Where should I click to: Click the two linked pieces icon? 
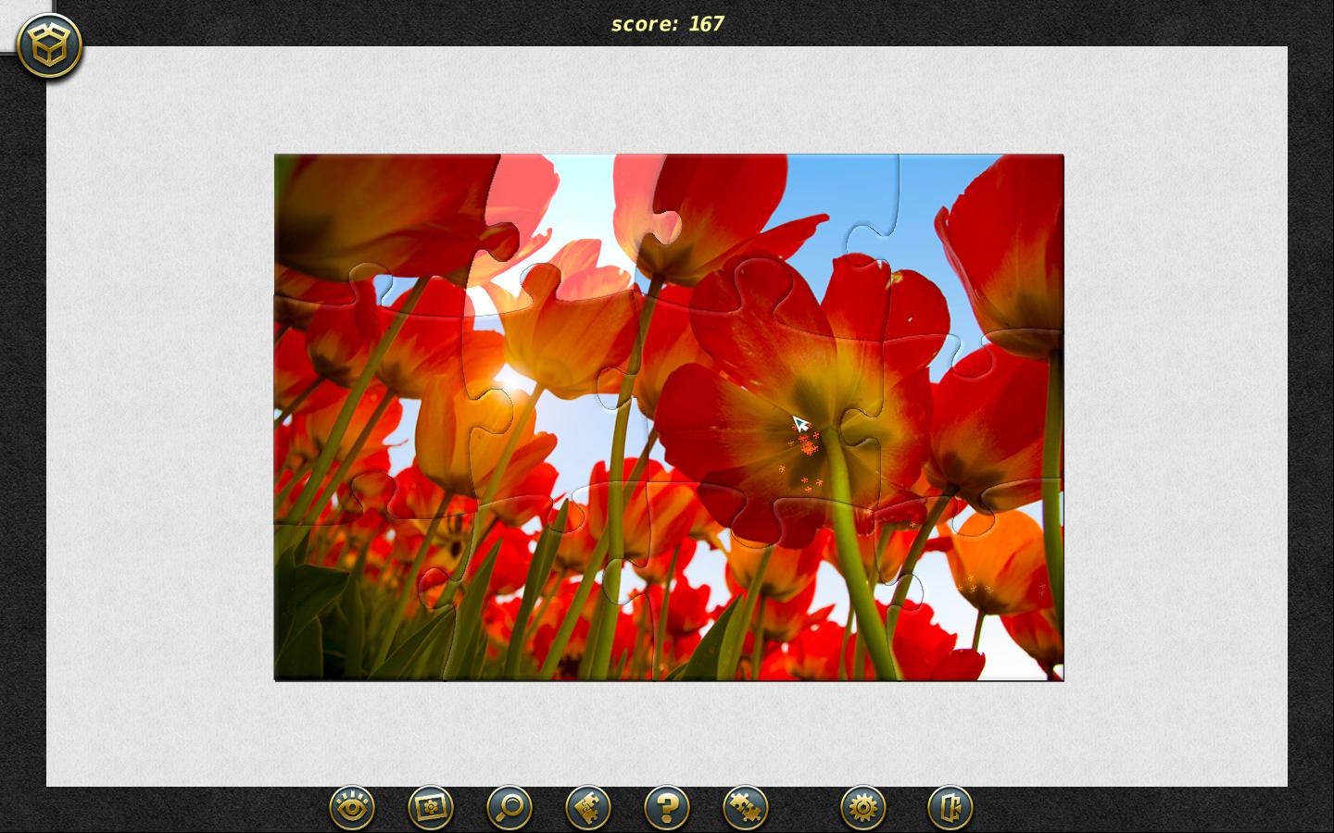pos(746,808)
